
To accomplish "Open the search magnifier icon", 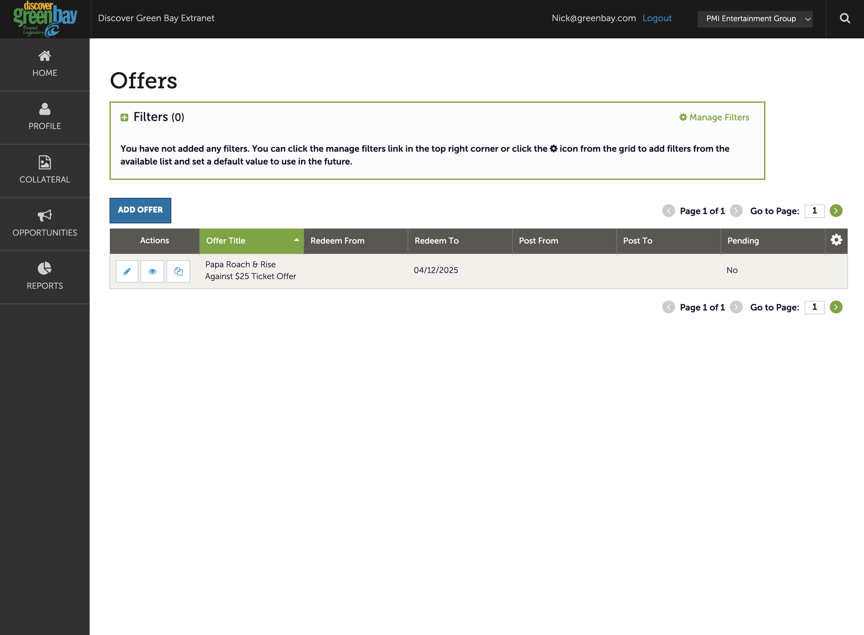I will click(x=845, y=19).
